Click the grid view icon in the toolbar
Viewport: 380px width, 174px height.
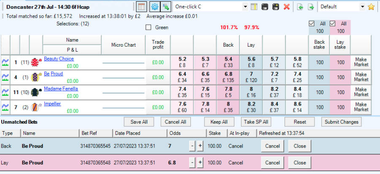[x=141, y=7]
